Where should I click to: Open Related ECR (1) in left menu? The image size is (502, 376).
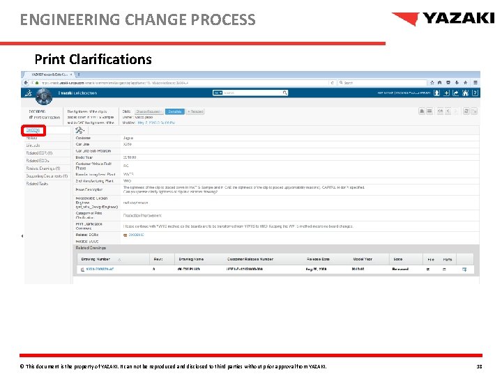coord(39,153)
